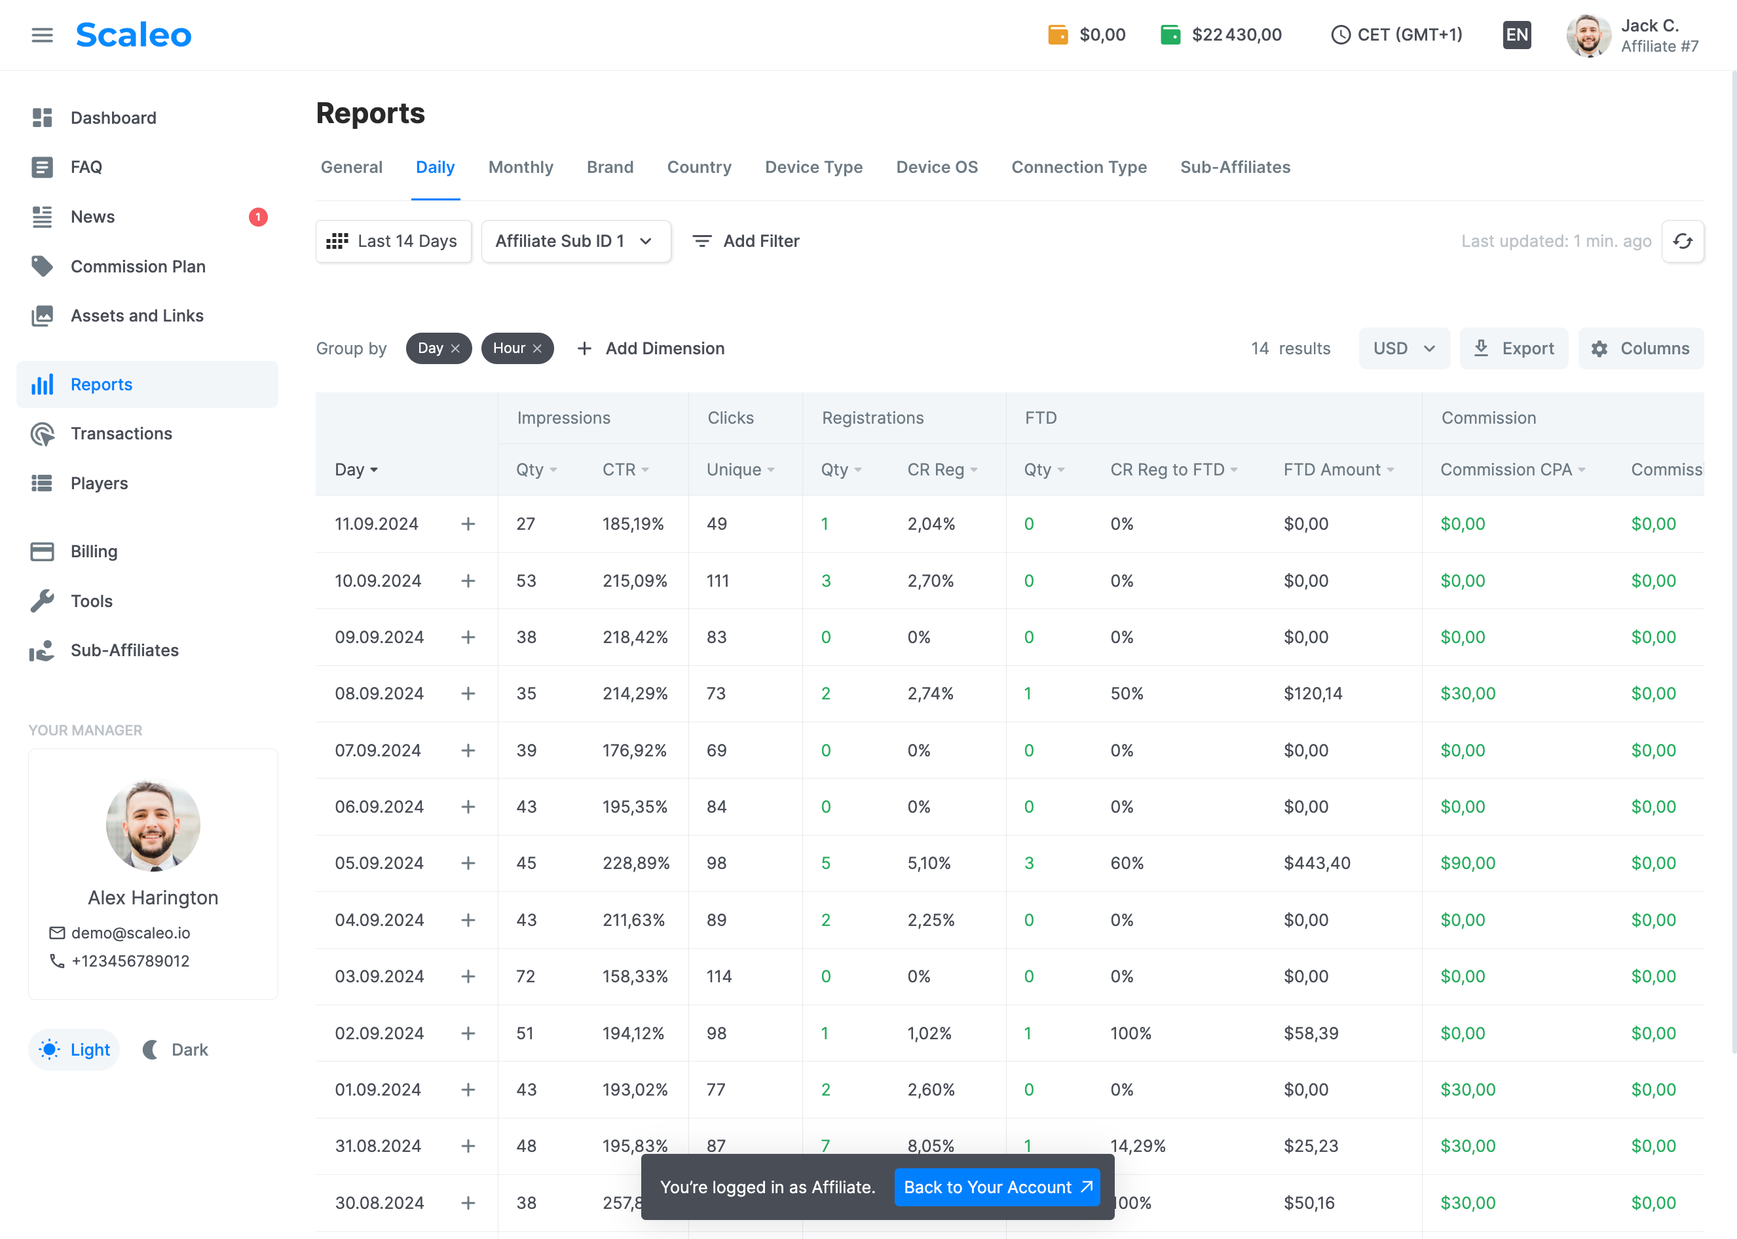Open the USD currency dropdown

(x=1403, y=348)
